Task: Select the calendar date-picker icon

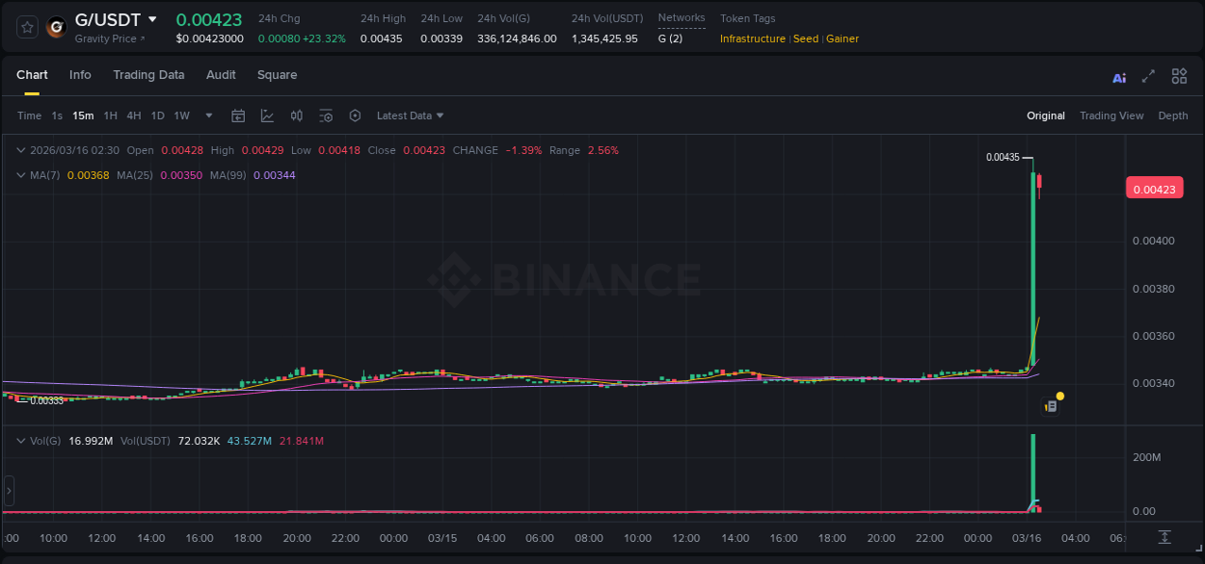Action: (238, 115)
